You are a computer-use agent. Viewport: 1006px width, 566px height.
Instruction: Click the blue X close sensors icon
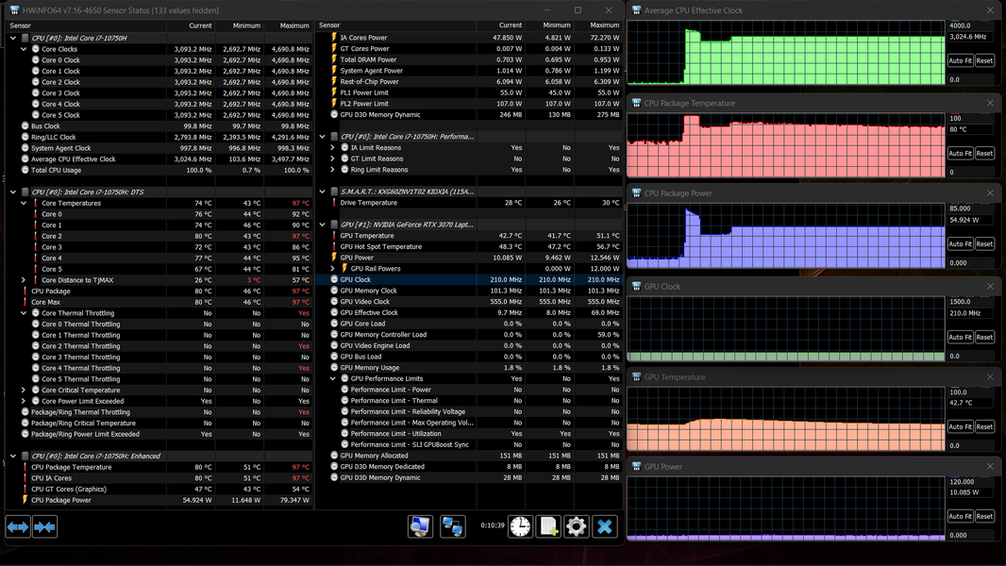pos(604,527)
